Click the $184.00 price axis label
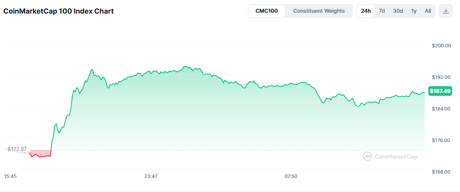 coord(442,109)
